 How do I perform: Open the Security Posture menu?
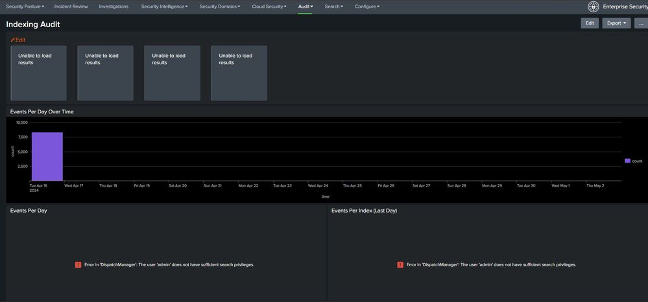tap(25, 6)
